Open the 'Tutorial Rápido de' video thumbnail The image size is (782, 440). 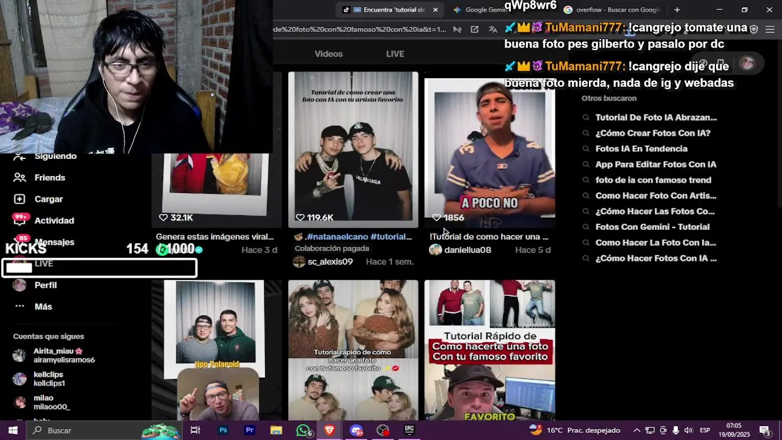tap(490, 350)
